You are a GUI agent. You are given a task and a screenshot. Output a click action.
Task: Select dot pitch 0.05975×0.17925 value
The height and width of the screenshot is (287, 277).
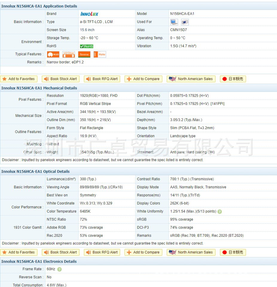tap(189, 96)
